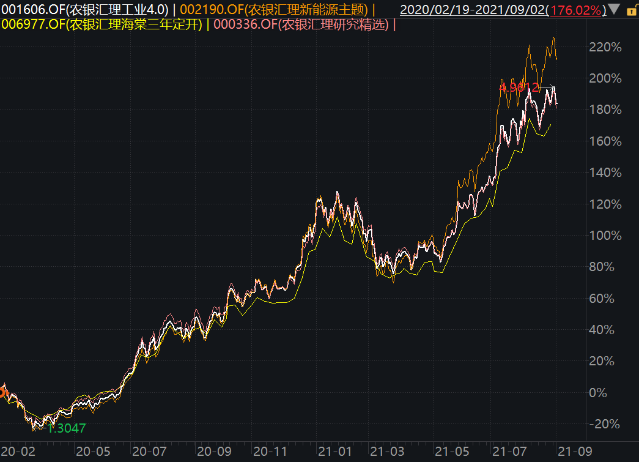Click the red 176.02% return value
Screen dimensions: 639x462
pos(576,10)
